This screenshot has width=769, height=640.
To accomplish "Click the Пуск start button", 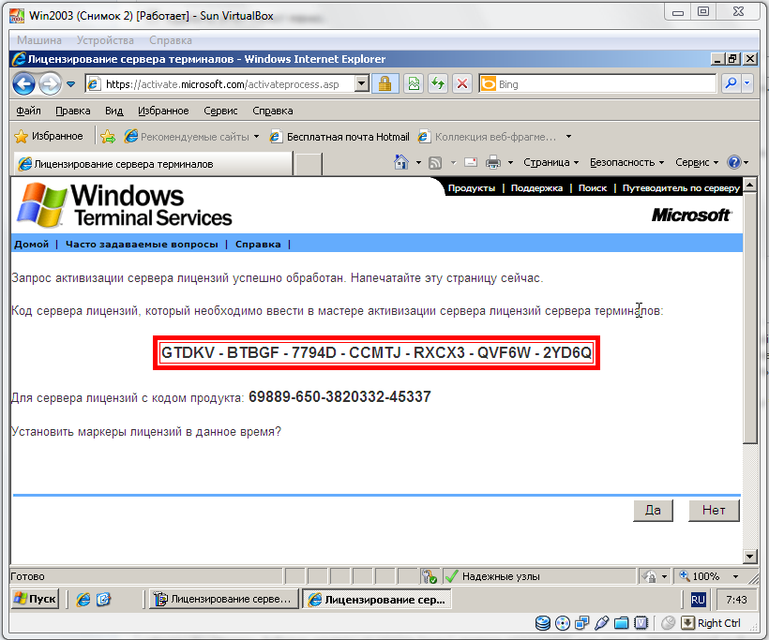I will [x=36, y=599].
